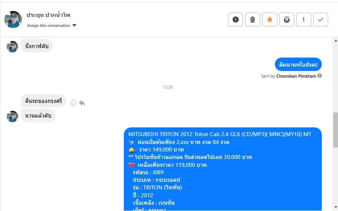Click the car code line รหัสรถ : I089

[148, 172]
